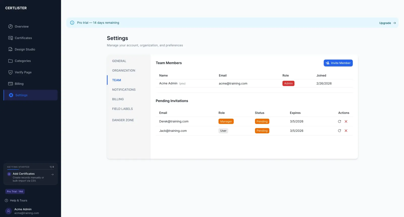Click the Manager role badge
This screenshot has width=404, height=217.
click(226, 121)
